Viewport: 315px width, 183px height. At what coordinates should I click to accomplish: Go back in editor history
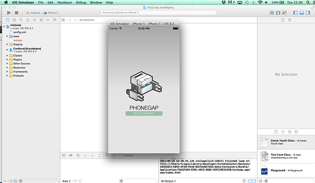tap(70, 20)
